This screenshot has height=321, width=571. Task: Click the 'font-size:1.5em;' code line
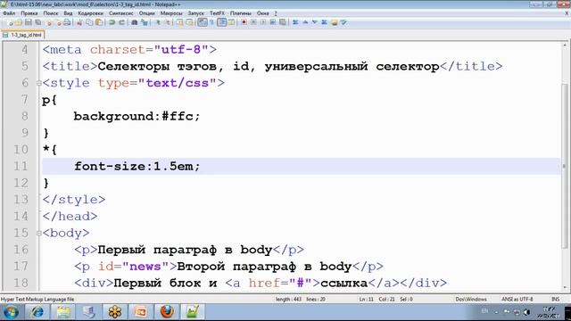pyautogui.click(x=137, y=167)
